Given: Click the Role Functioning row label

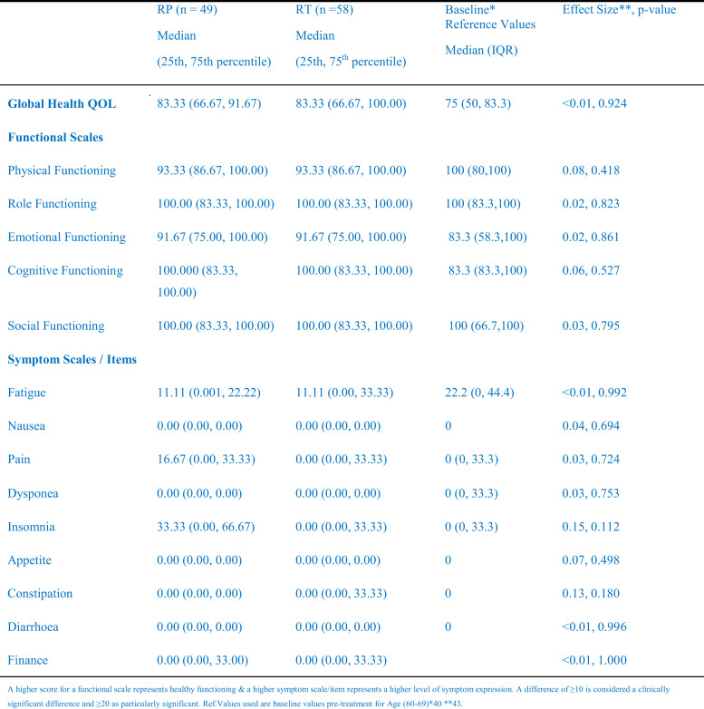Looking at the screenshot, I should click(x=52, y=204).
